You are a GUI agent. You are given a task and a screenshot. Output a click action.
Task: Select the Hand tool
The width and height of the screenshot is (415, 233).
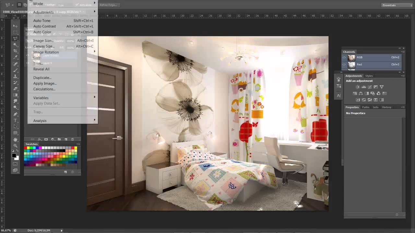[15, 139]
